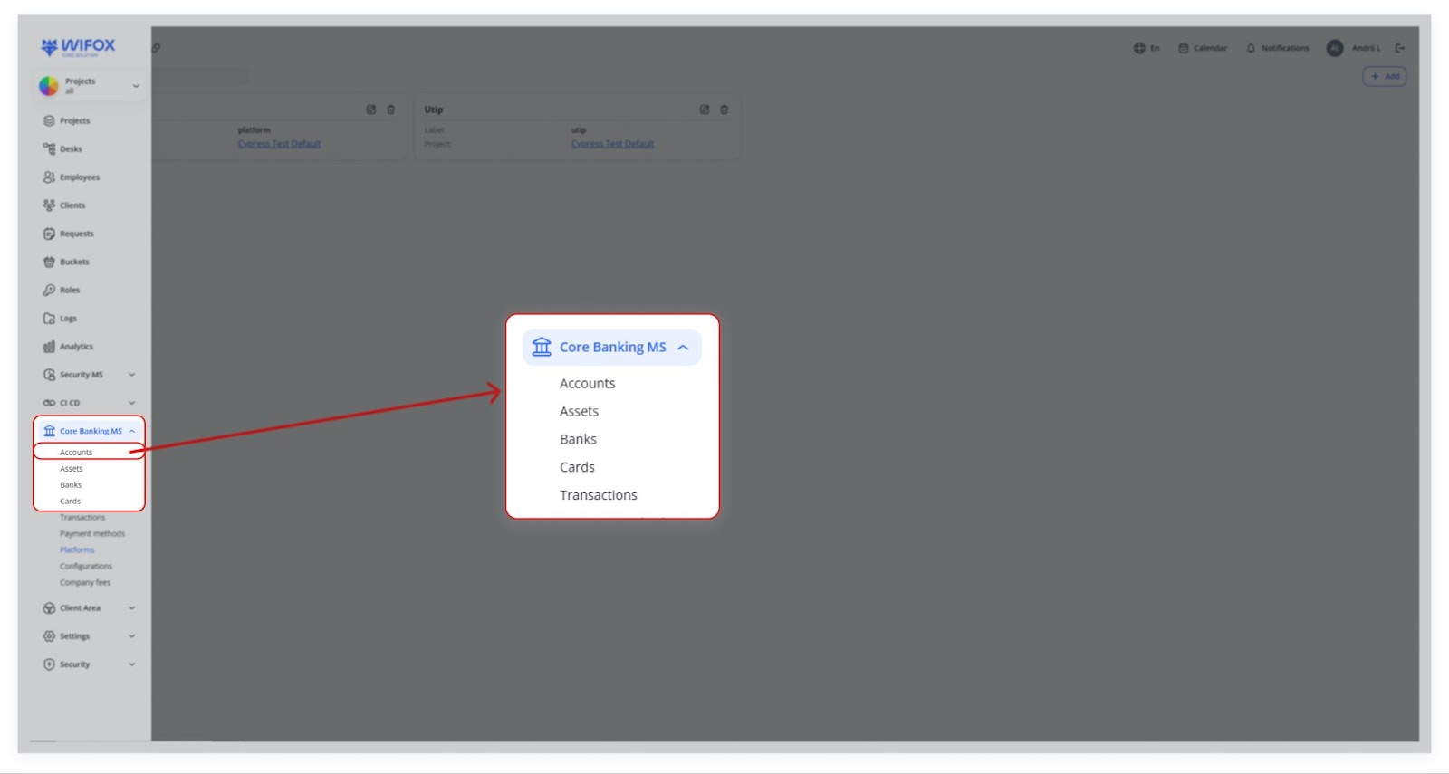Viewport: 1449px width, 774px height.
Task: Expand the Client Area menu chevron
Action: tap(131, 608)
